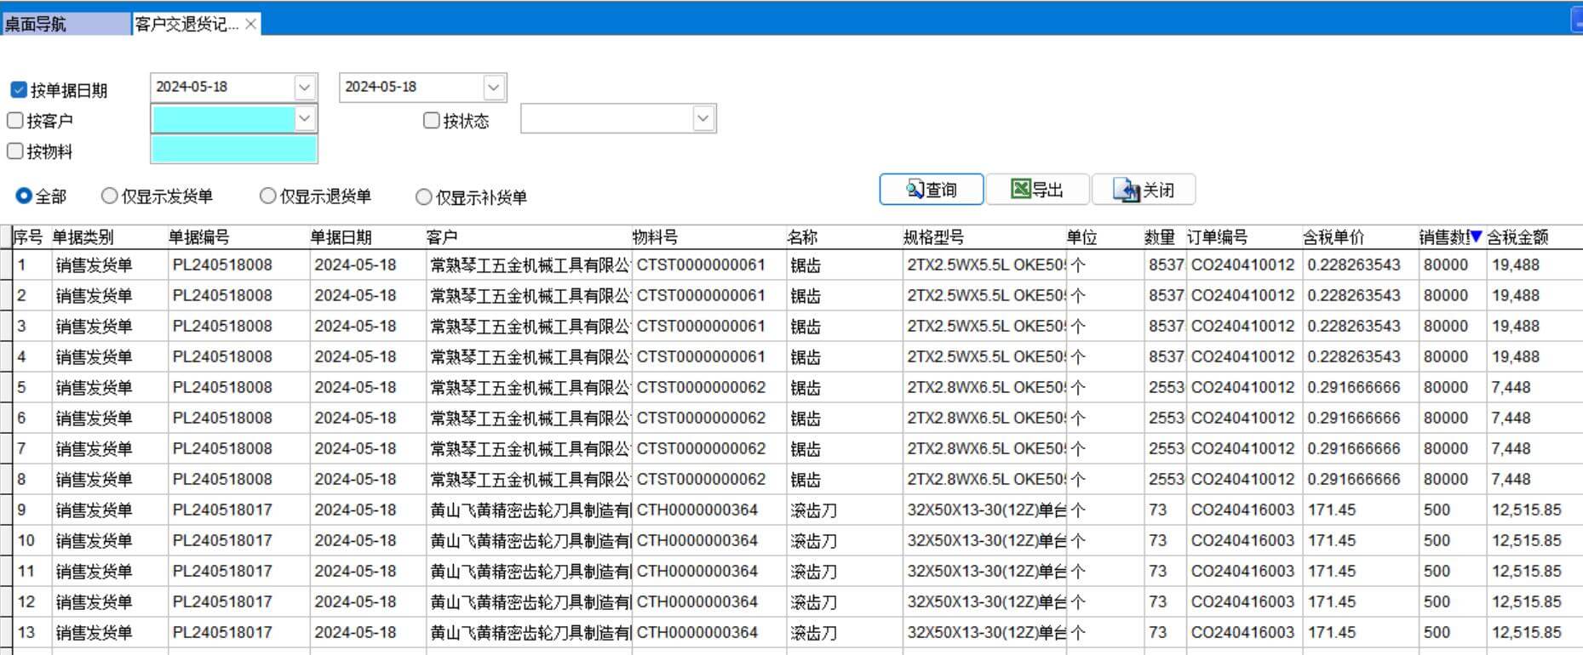Enable the 按物料 checkbox
This screenshot has width=1583, height=655.
(15, 151)
